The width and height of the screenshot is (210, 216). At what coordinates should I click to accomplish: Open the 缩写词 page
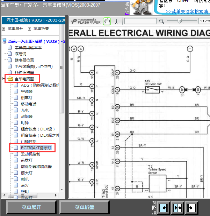click(x=20, y=54)
